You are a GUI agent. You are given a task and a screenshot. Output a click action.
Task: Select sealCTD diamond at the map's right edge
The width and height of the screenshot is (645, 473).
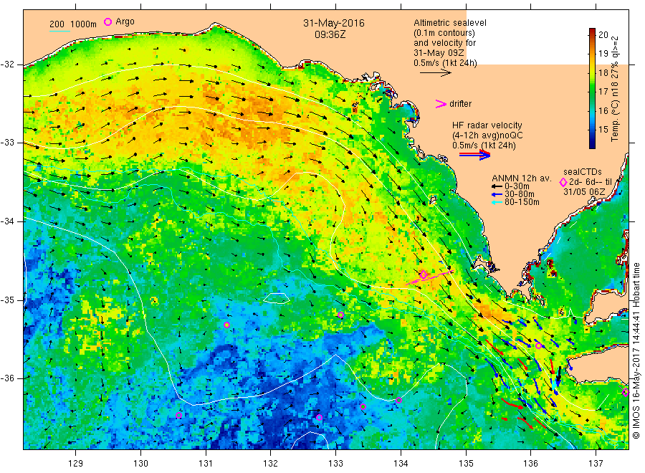[x=625, y=392]
